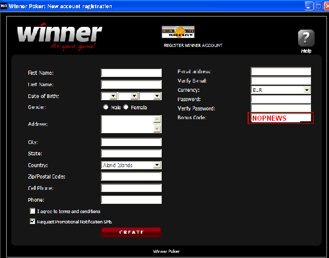329x258 pixels.
Task: Expand the Currency dropdown showing EUR
Action: [x=307, y=90]
